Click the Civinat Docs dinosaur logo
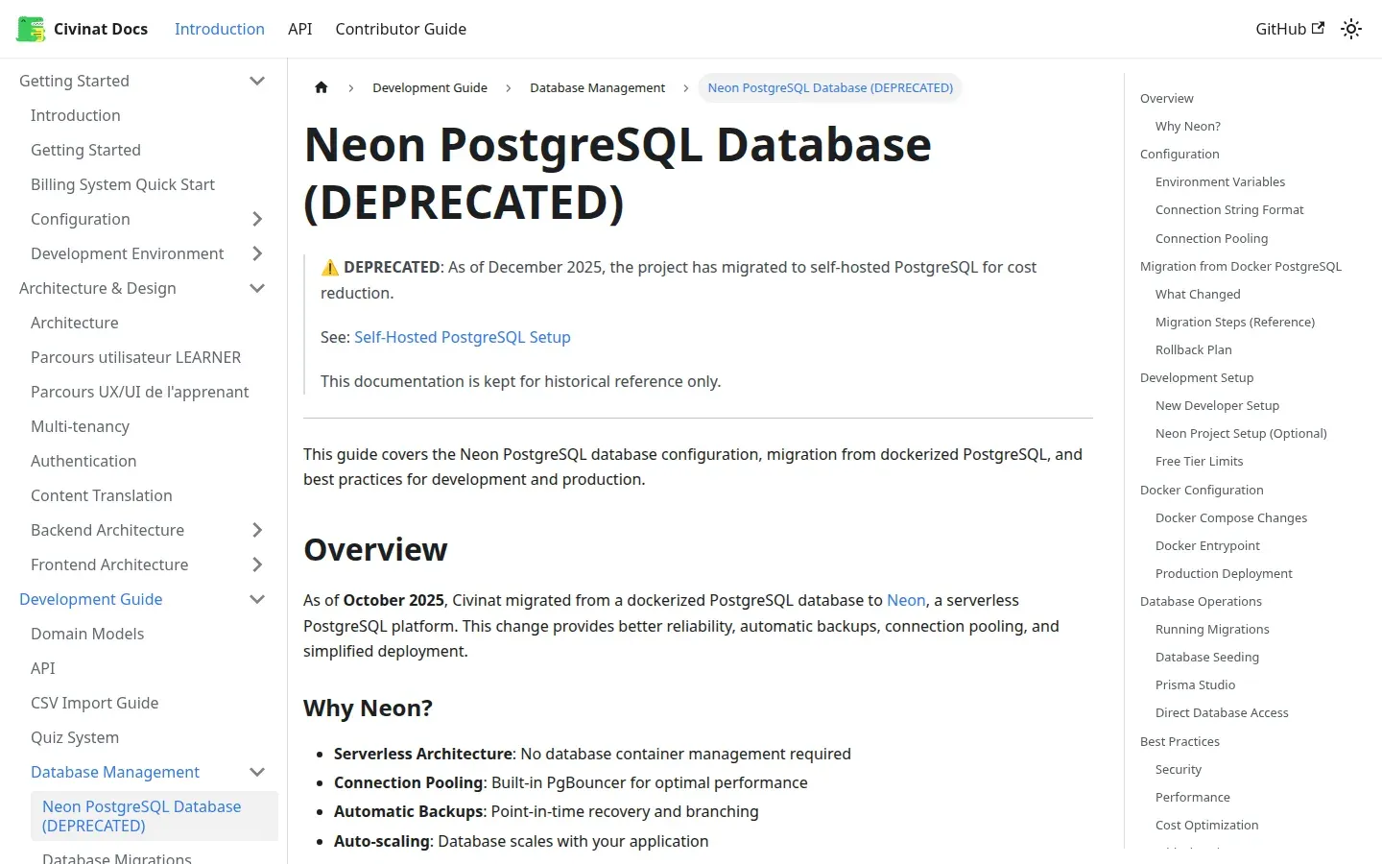This screenshot has width=1382, height=864. click(x=31, y=29)
